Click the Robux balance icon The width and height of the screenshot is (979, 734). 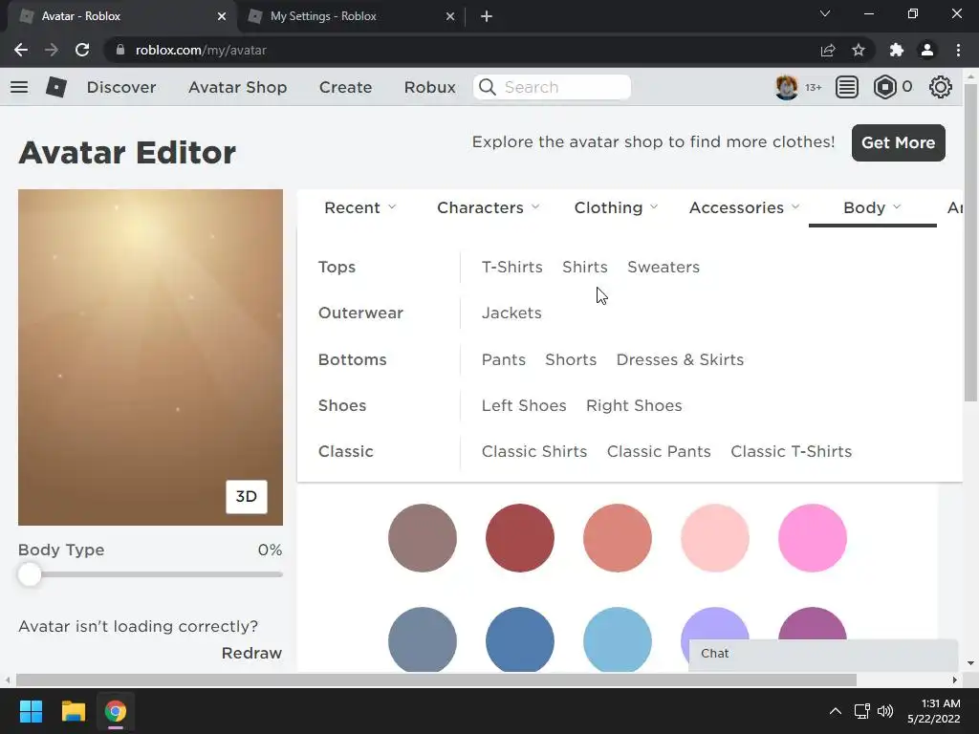pos(884,87)
